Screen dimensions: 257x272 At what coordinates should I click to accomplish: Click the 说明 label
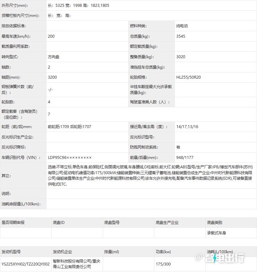click(x=6, y=194)
